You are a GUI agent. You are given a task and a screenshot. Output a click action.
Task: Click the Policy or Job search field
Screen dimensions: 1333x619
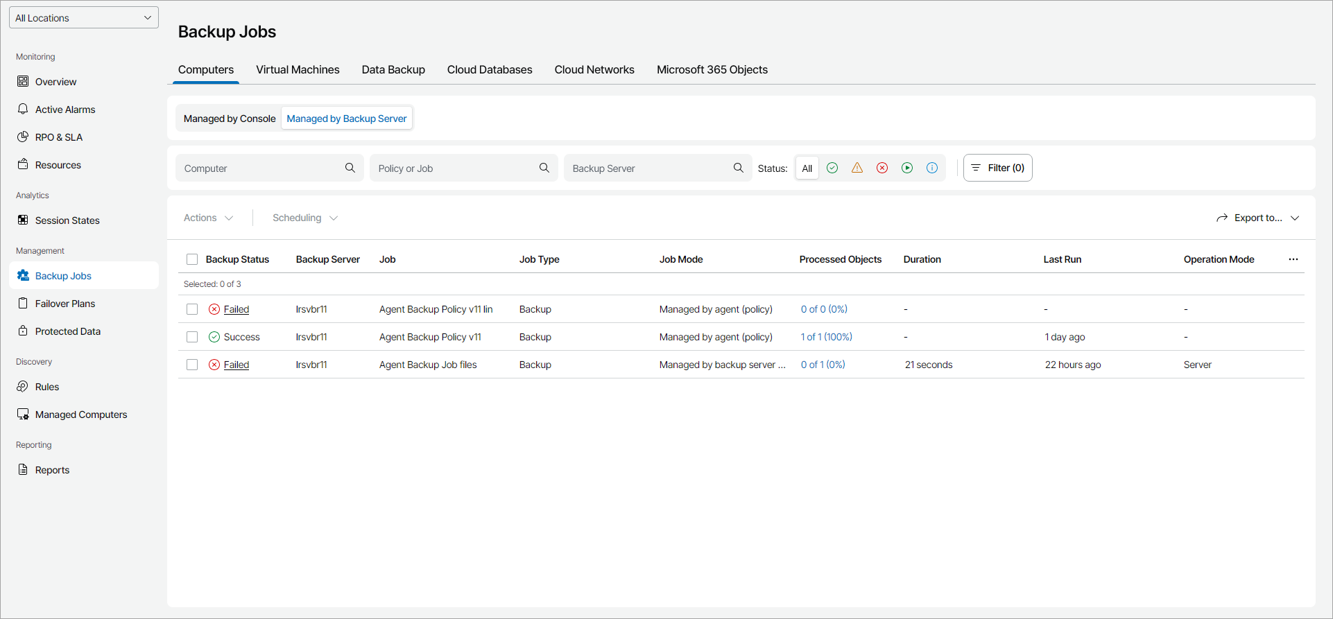454,168
